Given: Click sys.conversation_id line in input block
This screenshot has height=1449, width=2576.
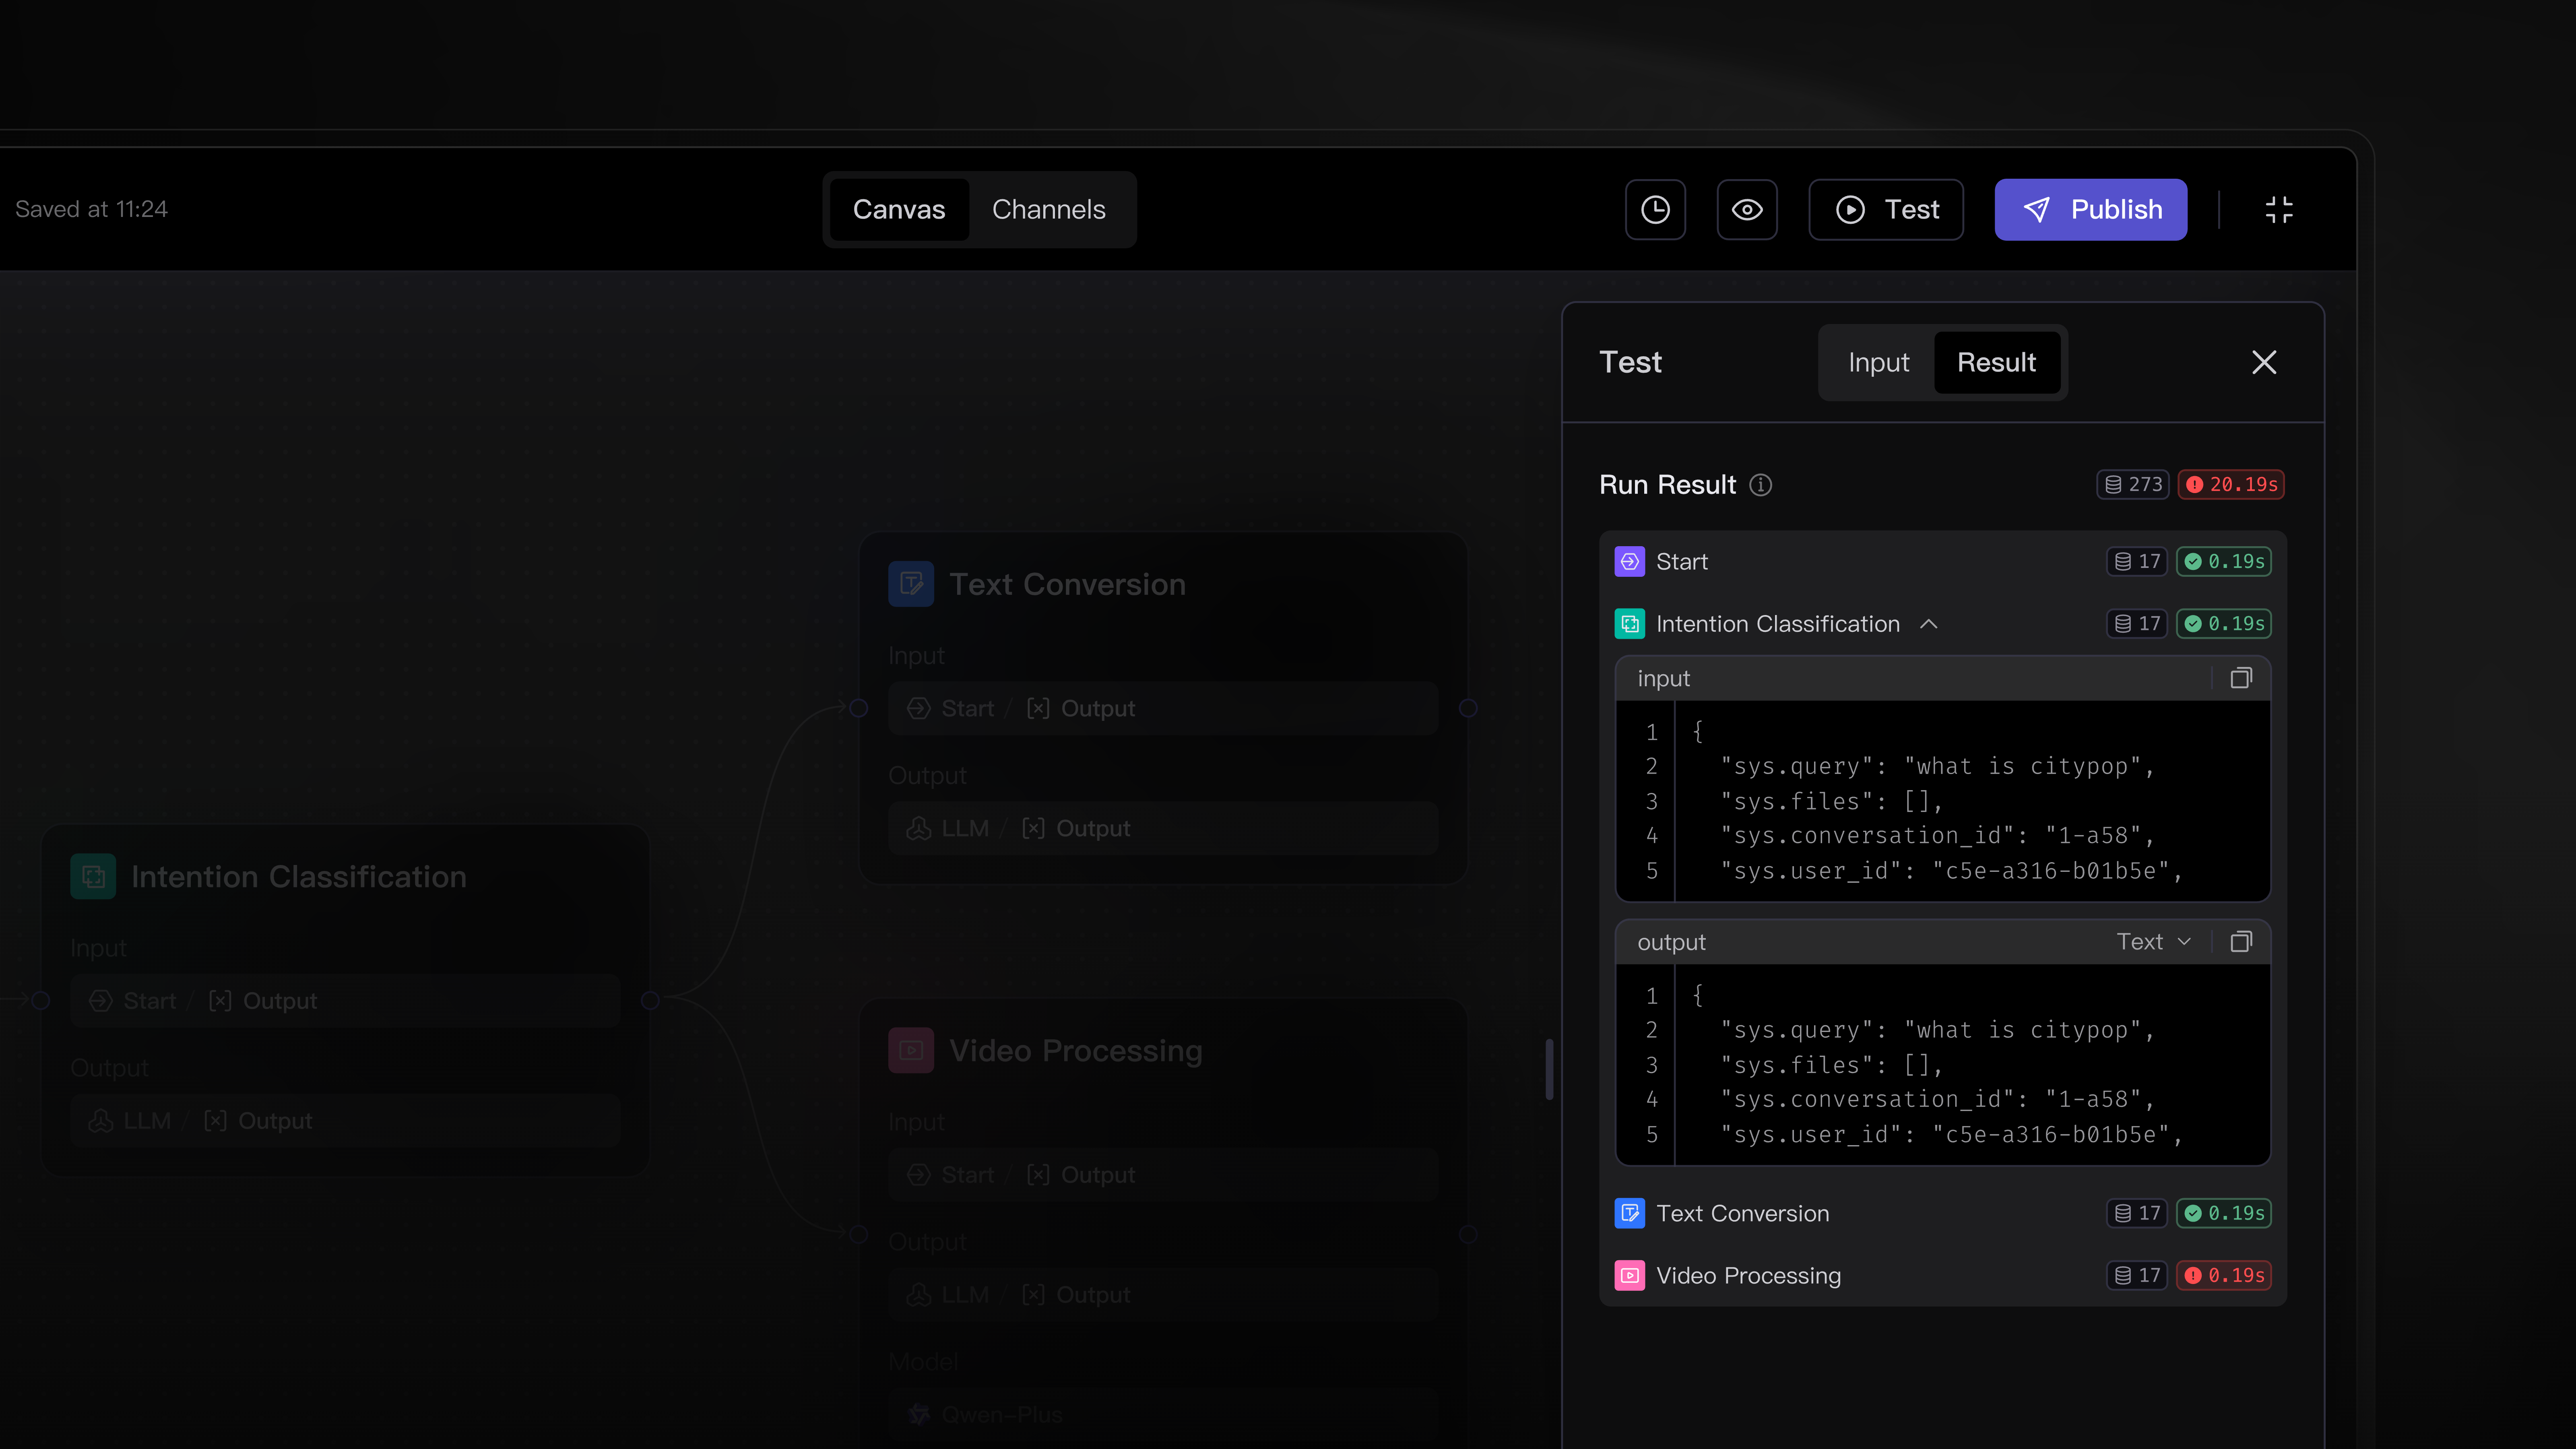Looking at the screenshot, I should (1937, 836).
